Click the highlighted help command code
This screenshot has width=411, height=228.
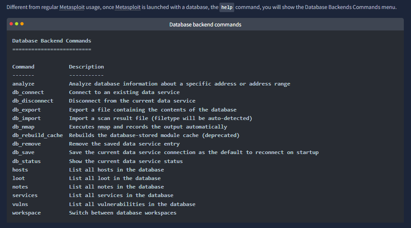(227, 7)
